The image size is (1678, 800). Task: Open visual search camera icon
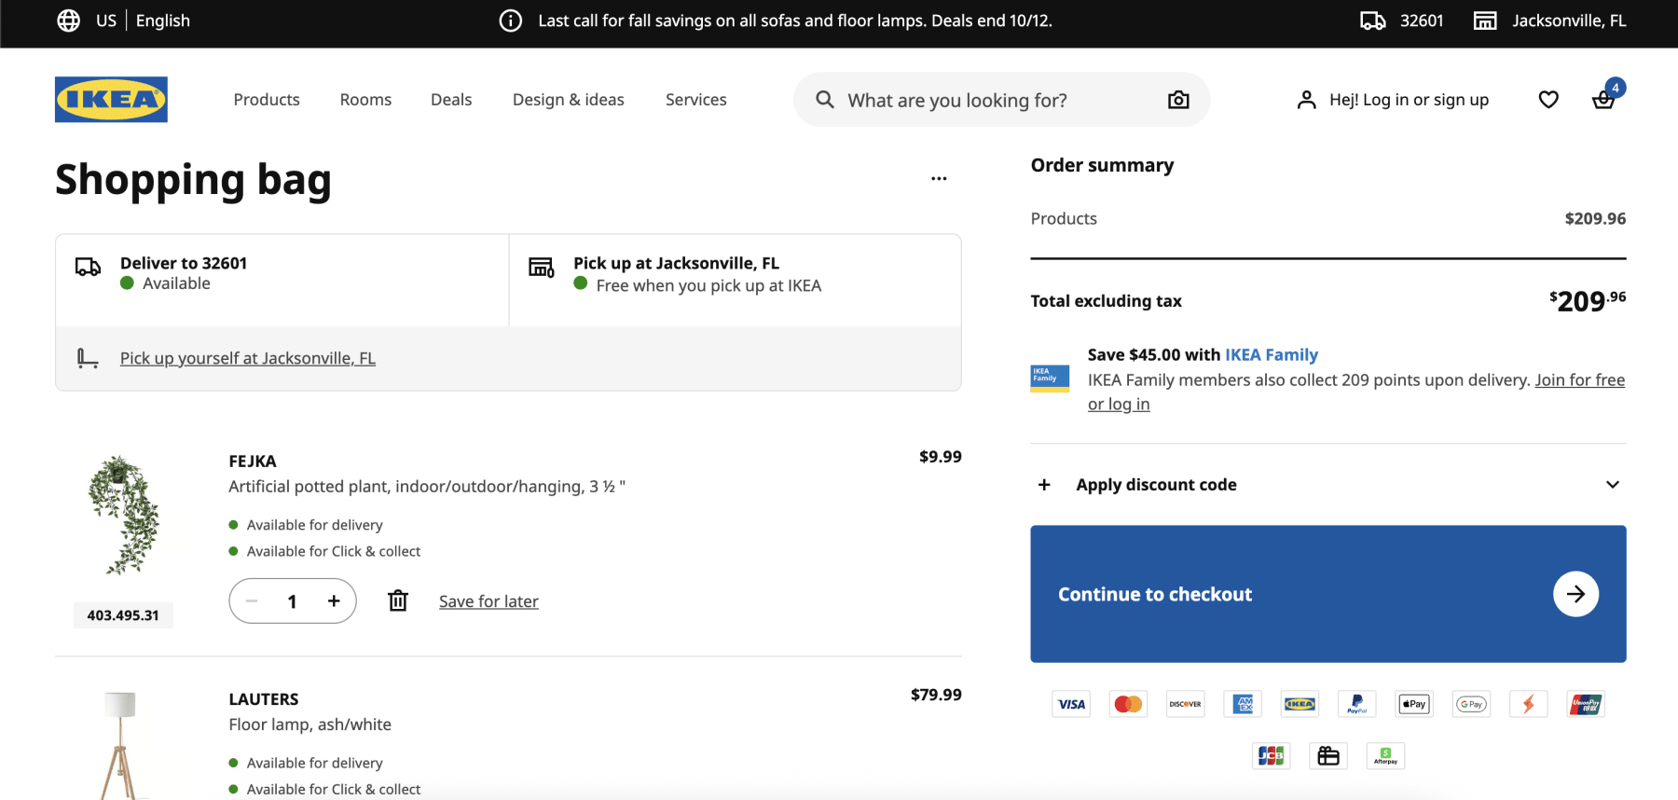1178,100
